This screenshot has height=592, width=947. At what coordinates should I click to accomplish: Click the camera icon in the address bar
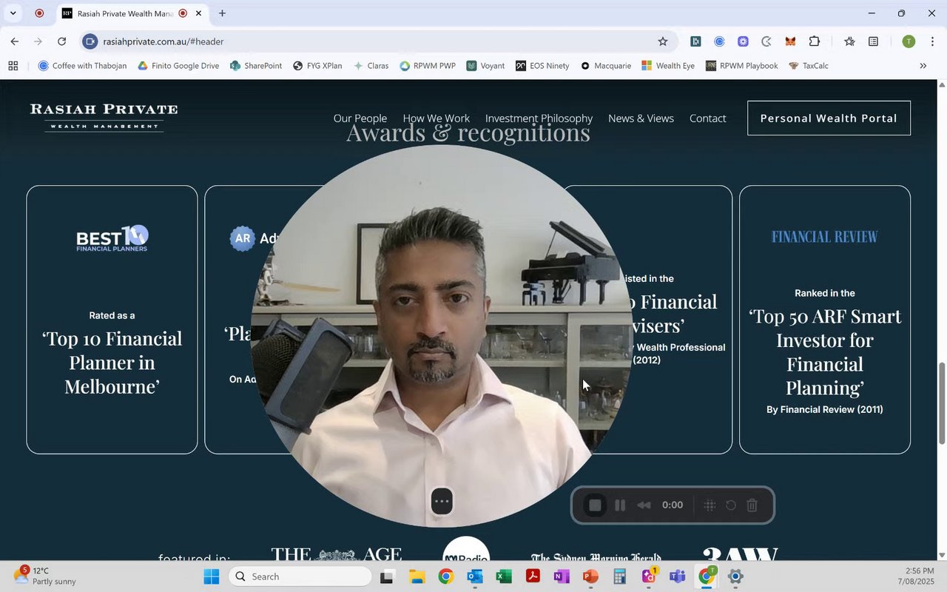[x=90, y=41]
